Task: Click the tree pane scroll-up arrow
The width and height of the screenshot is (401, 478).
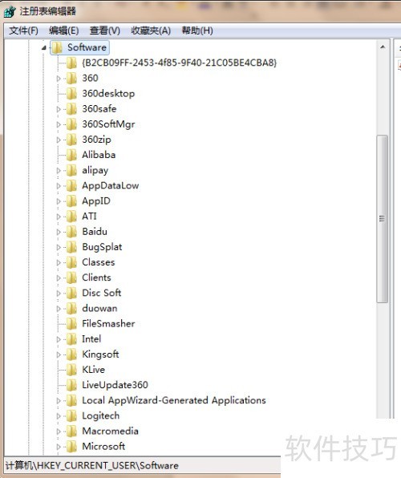Action: [383, 47]
